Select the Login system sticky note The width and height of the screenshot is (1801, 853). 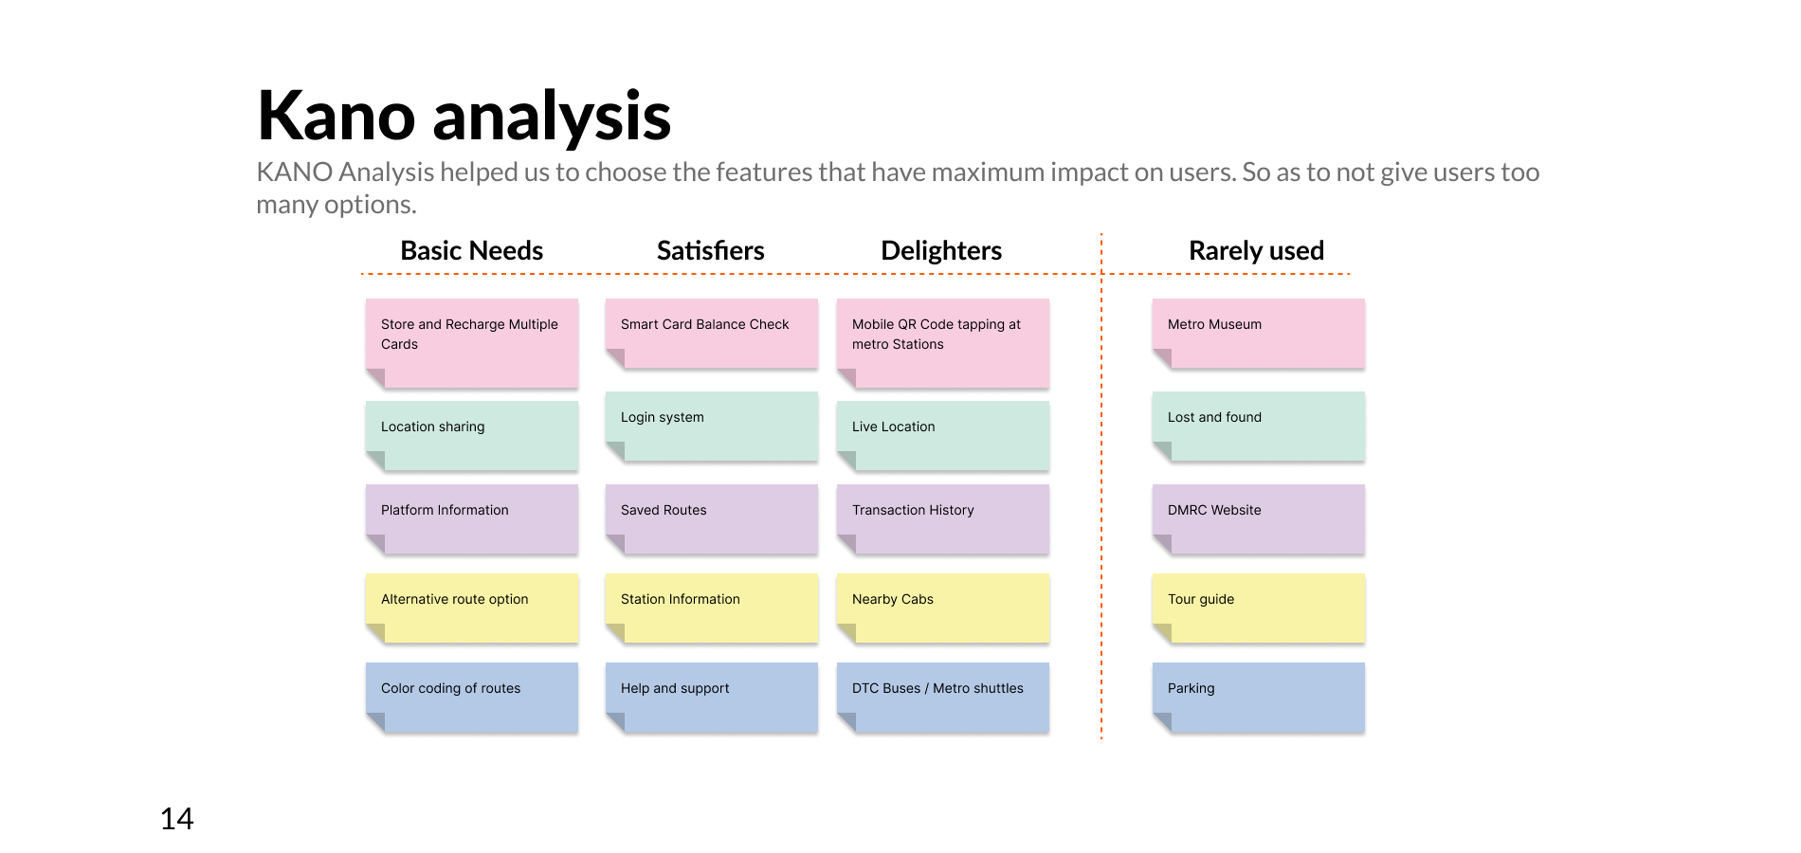point(712,426)
